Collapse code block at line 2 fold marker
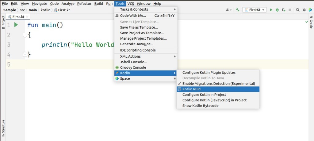The height and width of the screenshot is (141, 314). (x=25, y=35)
